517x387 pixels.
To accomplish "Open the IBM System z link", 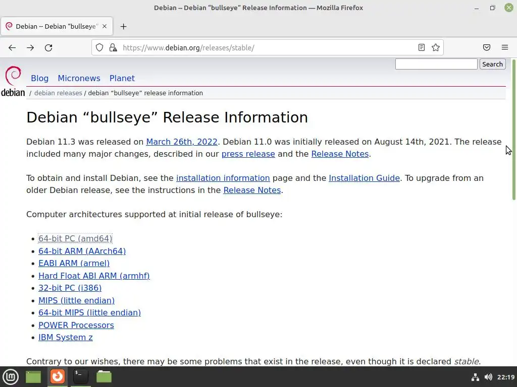I will tap(65, 337).
